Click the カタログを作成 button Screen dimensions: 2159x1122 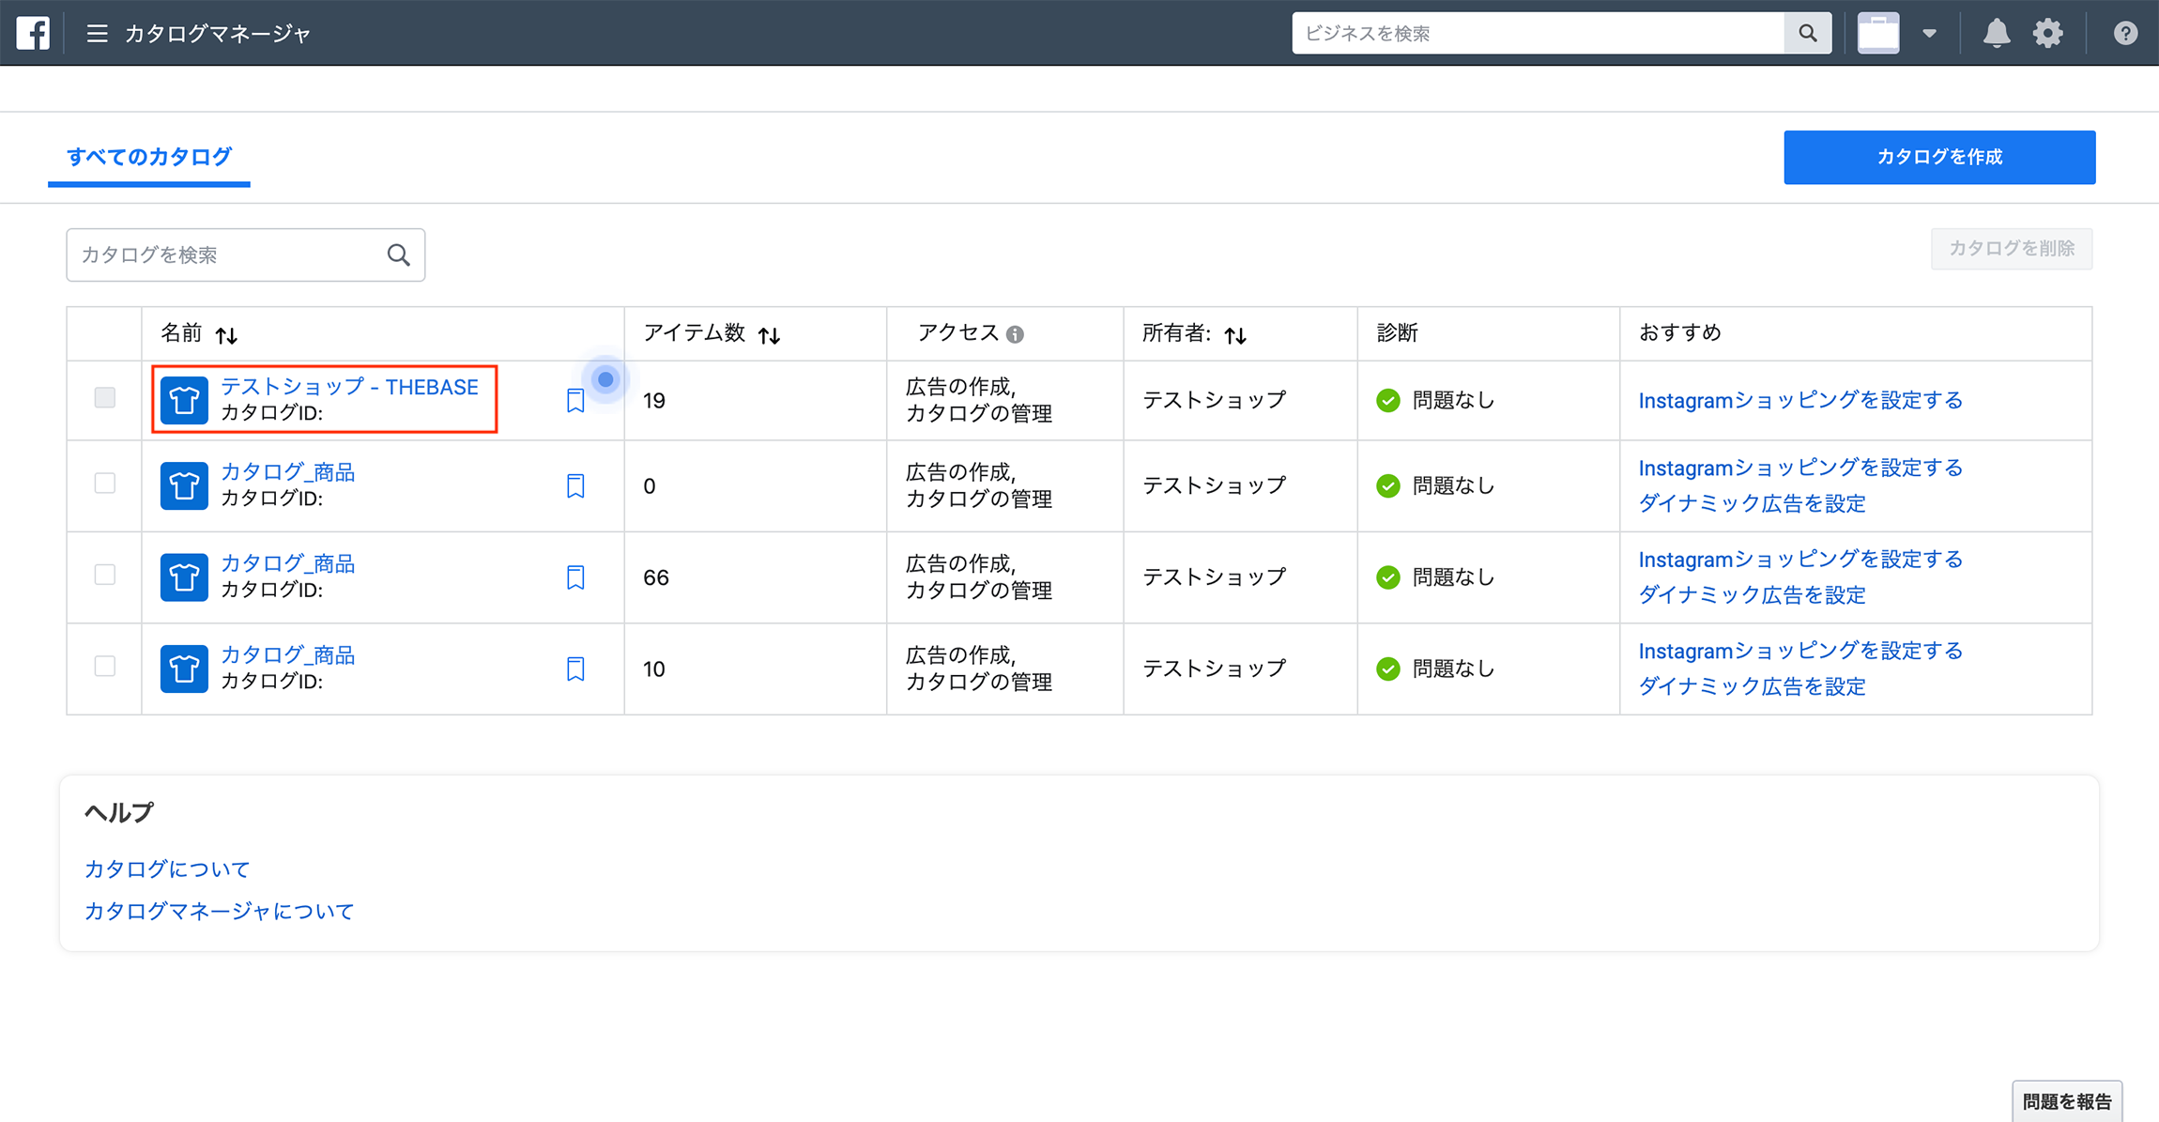pyautogui.click(x=1938, y=157)
